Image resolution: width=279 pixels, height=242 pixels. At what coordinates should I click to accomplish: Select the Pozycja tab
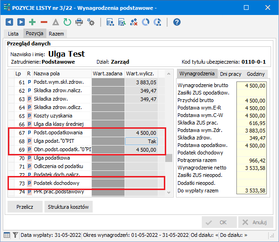point(35,33)
